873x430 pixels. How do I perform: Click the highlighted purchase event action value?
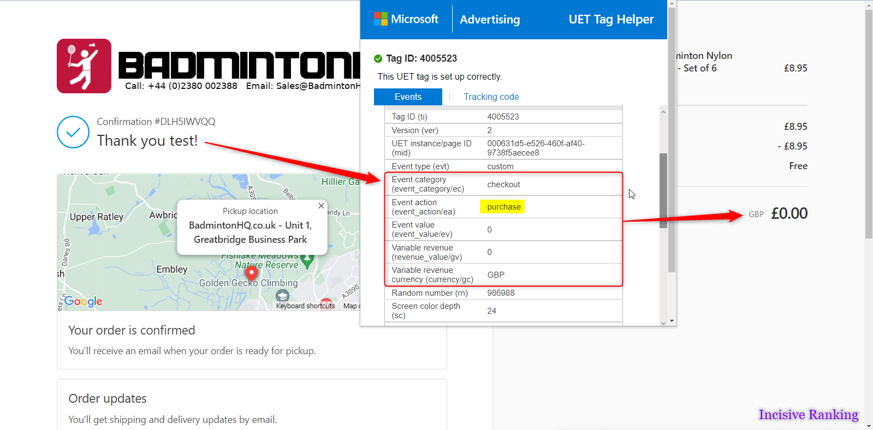pos(503,207)
